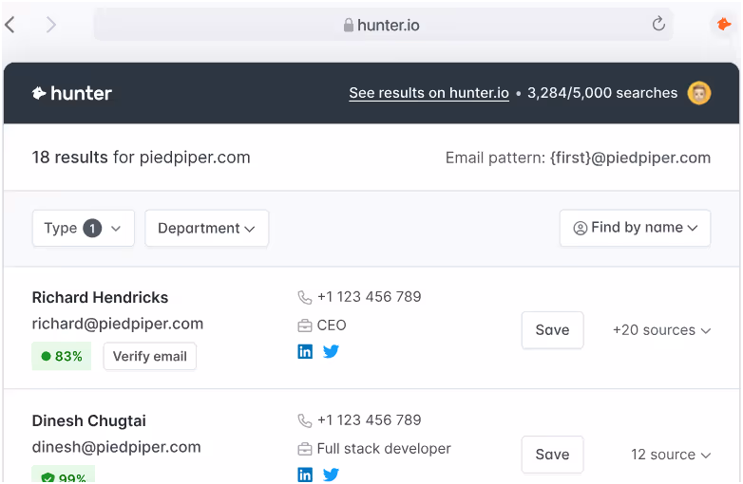Screen dimensions: 743x484
Task: Open the Department filter dropdown
Action: pyautogui.click(x=206, y=228)
